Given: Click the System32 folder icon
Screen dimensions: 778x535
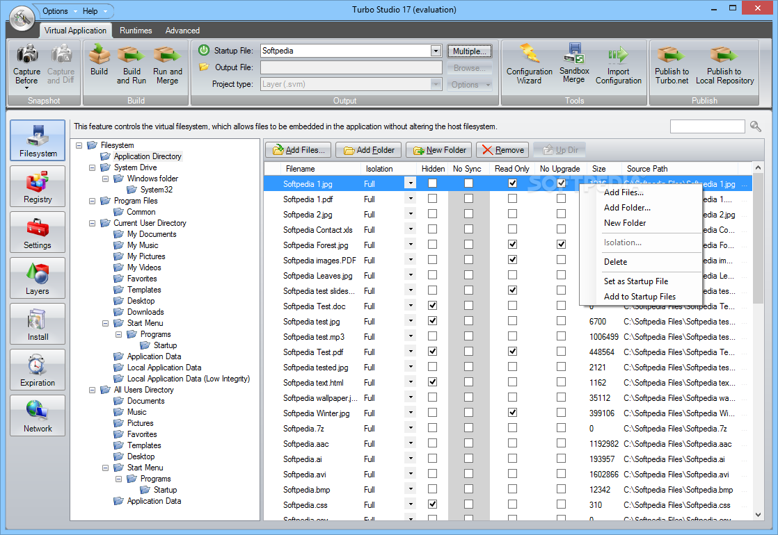Looking at the screenshot, I should click(x=132, y=190).
